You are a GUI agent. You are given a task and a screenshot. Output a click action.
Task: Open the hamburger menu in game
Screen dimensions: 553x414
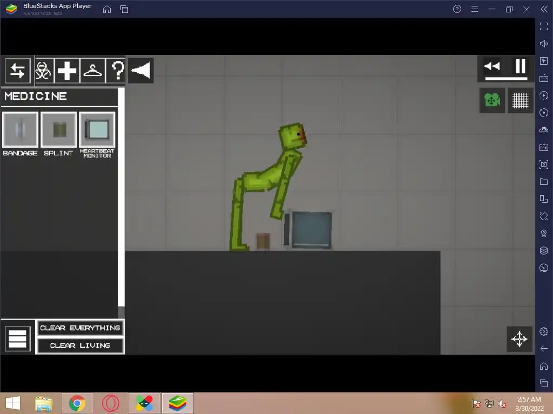pyautogui.click(x=17, y=339)
